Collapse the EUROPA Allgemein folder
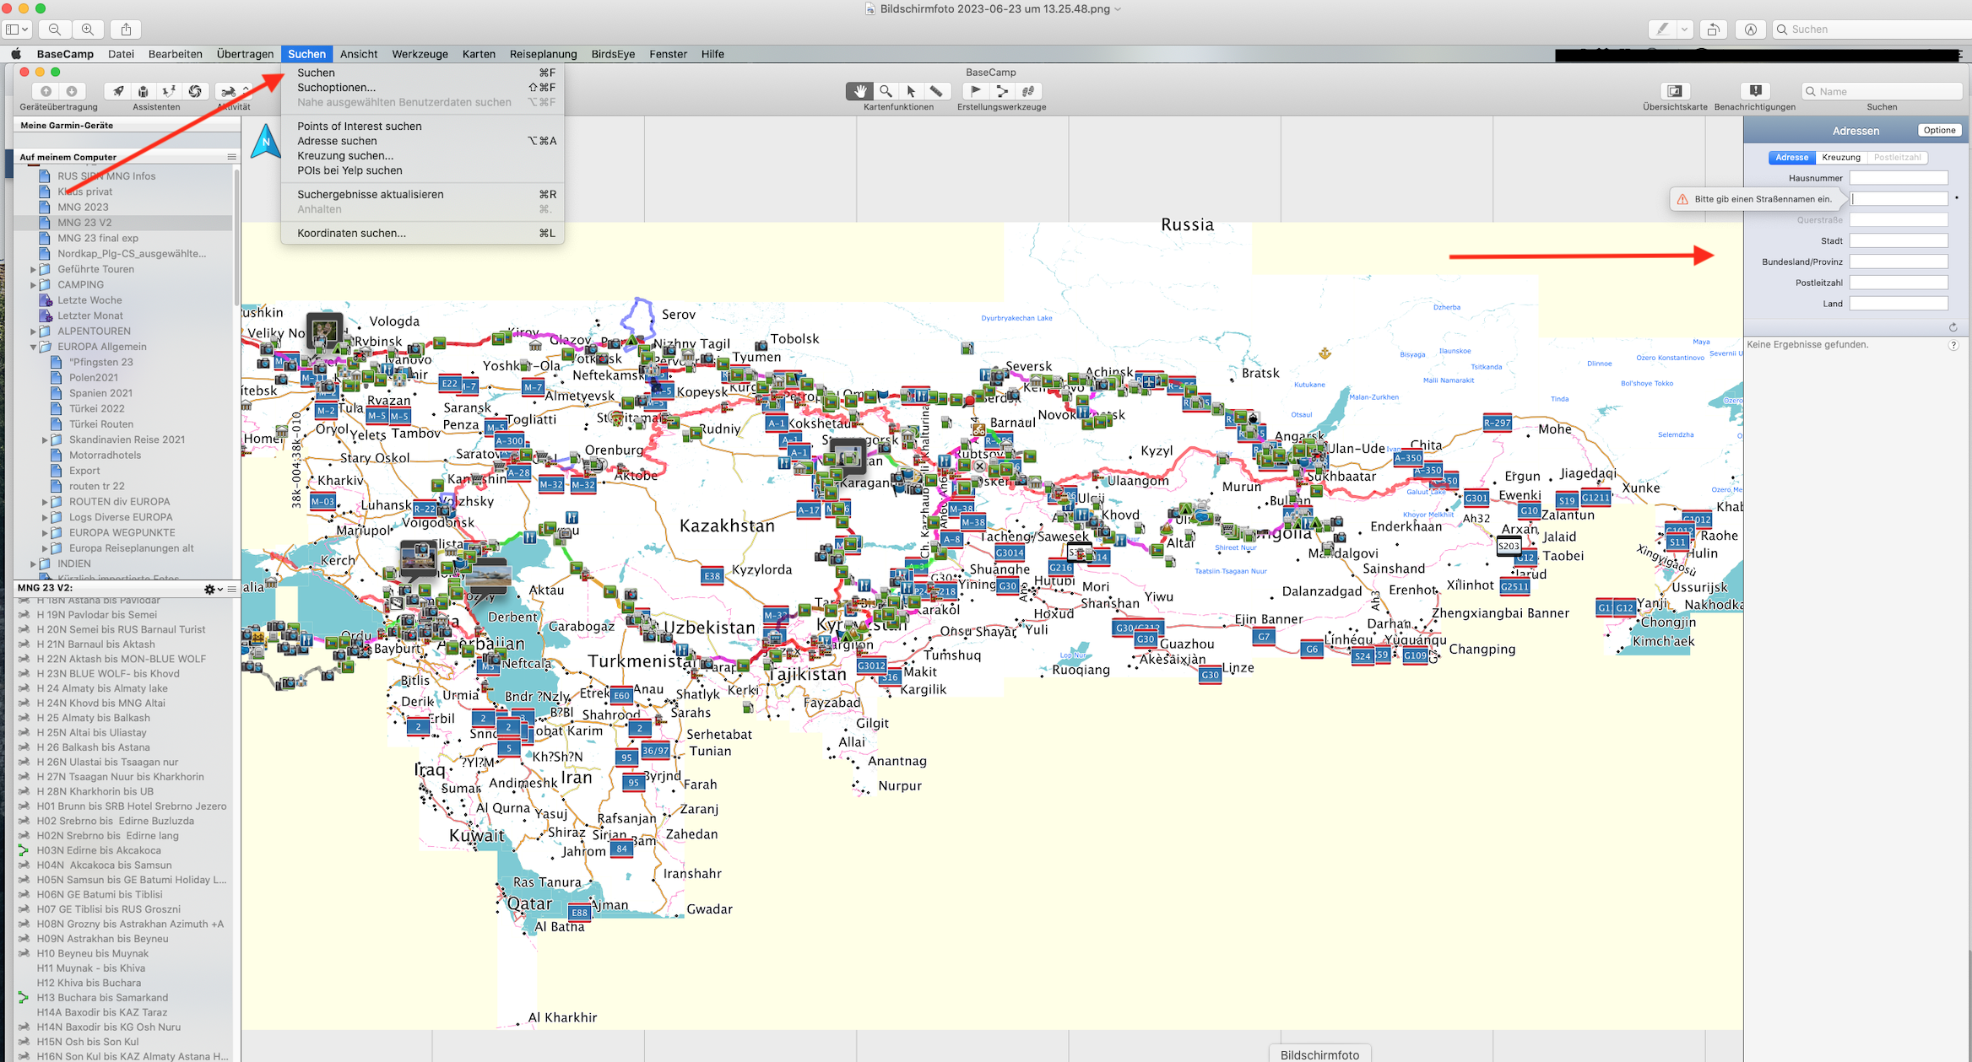The height and width of the screenshot is (1062, 1972). click(x=33, y=347)
